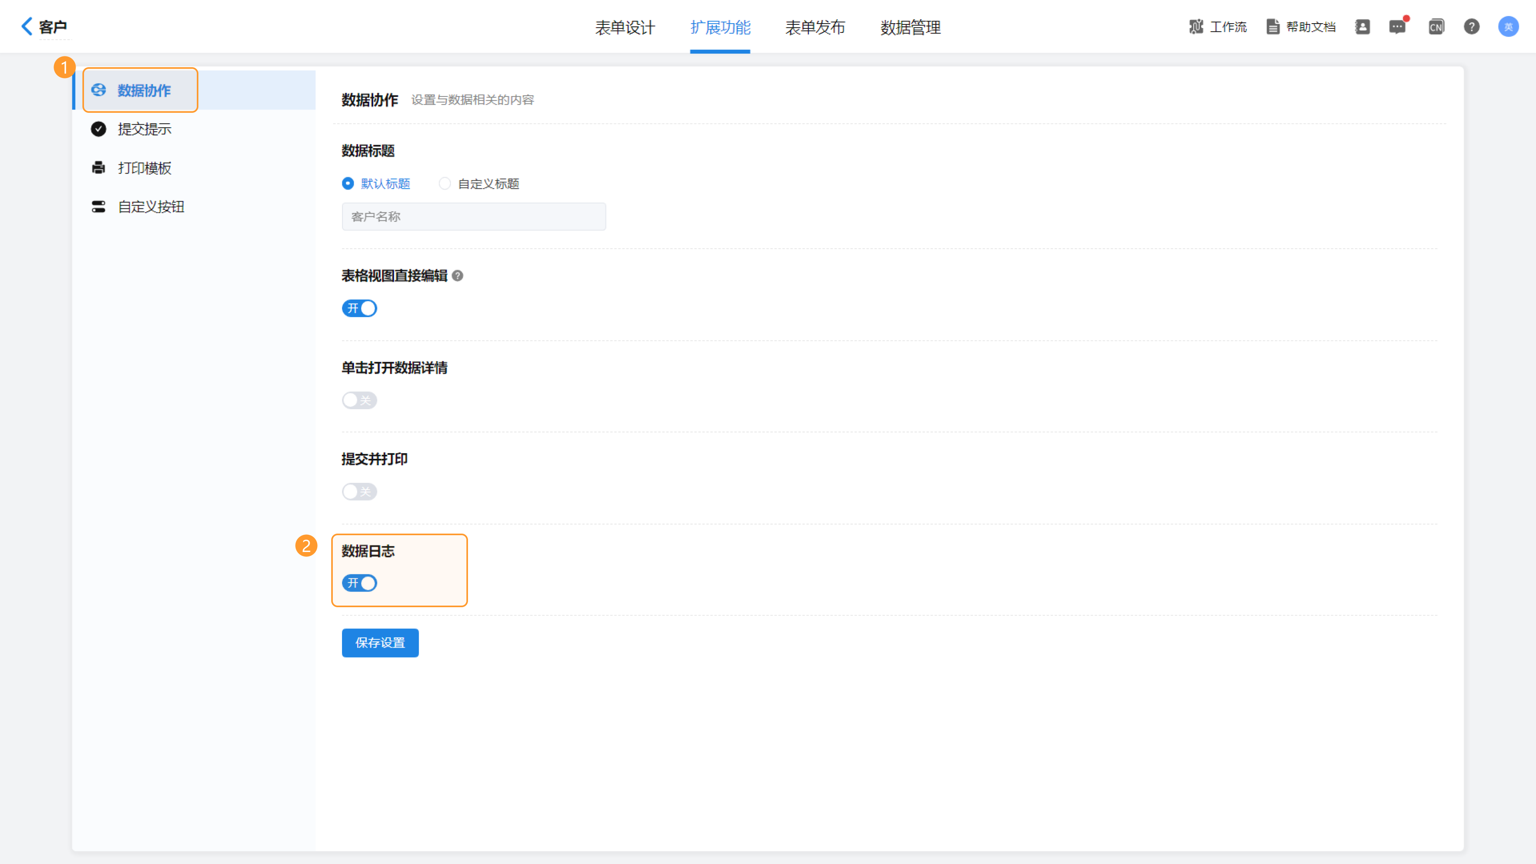The width and height of the screenshot is (1536, 864).
Task: Switch language via the CN icon
Action: pyautogui.click(x=1436, y=27)
